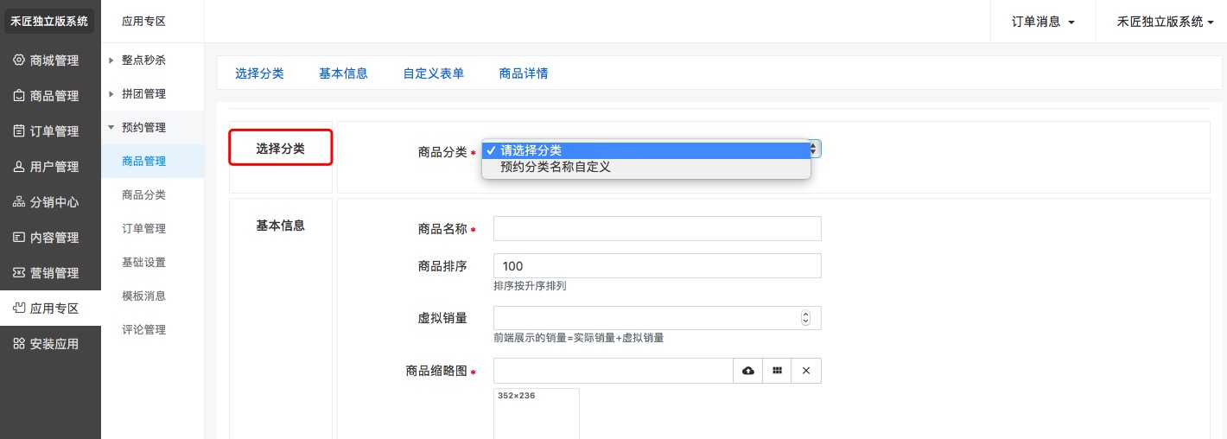Image resolution: width=1227 pixels, height=439 pixels.
Task: Clear thumbnail with the X icon
Action: coord(806,371)
